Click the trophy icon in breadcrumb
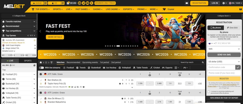This screenshot has width=243, height=104. pos(51,62)
